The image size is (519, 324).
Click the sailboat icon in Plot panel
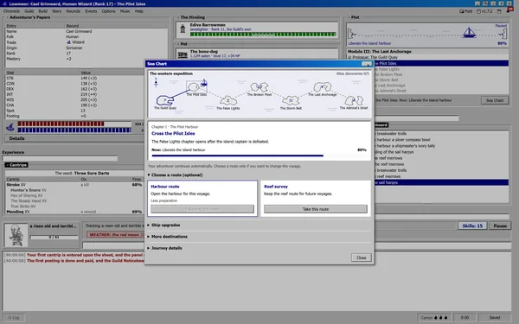(x=469, y=33)
